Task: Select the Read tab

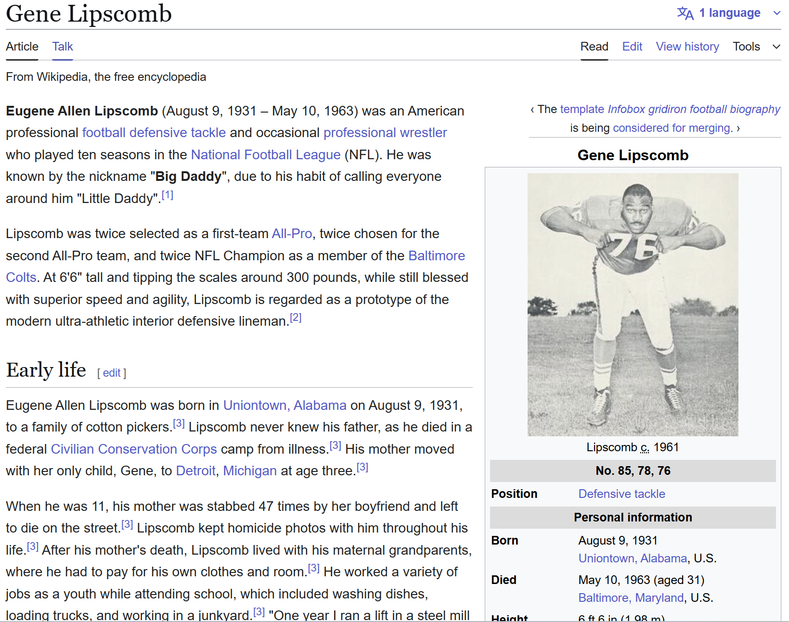Action: pyautogui.click(x=594, y=47)
